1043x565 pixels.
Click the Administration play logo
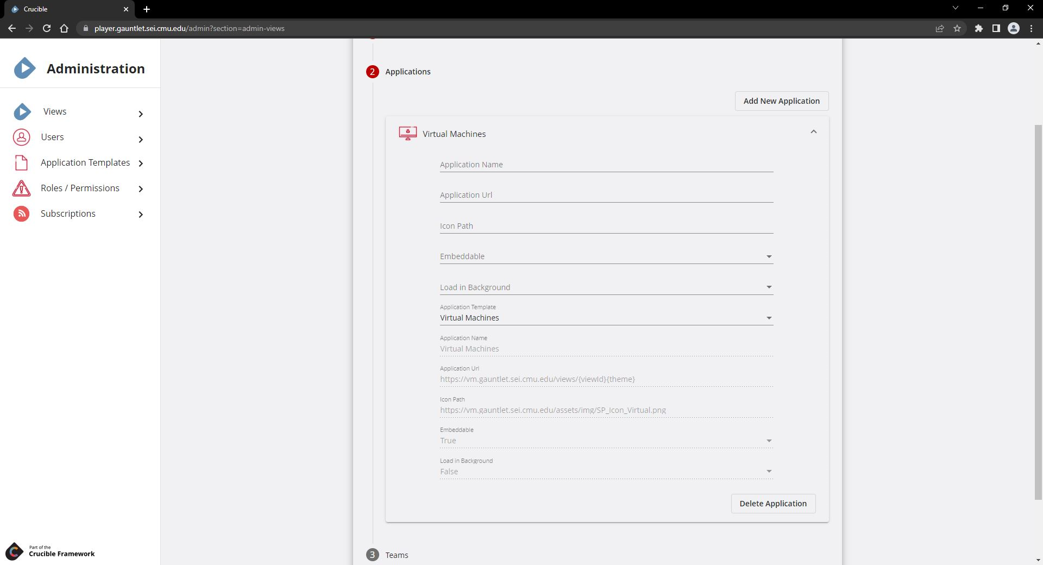tap(24, 67)
